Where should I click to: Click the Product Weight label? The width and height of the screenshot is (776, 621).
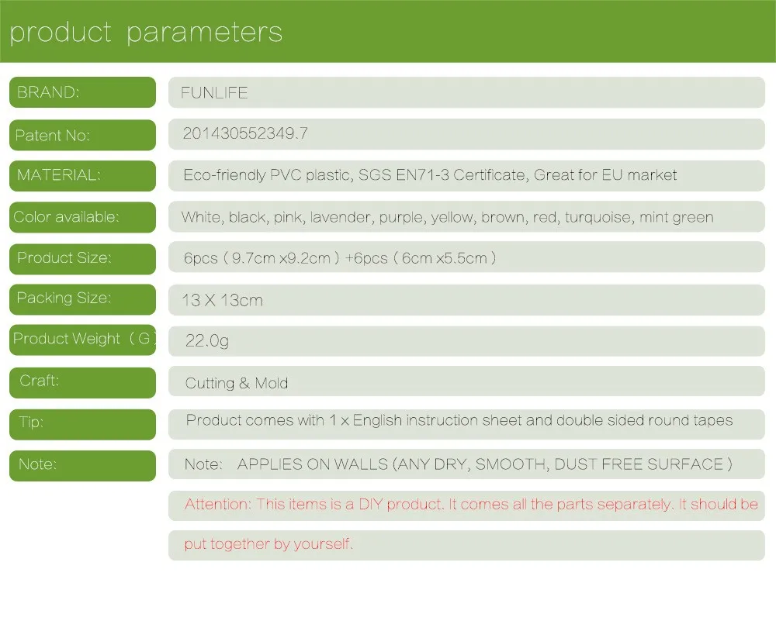[x=83, y=340]
